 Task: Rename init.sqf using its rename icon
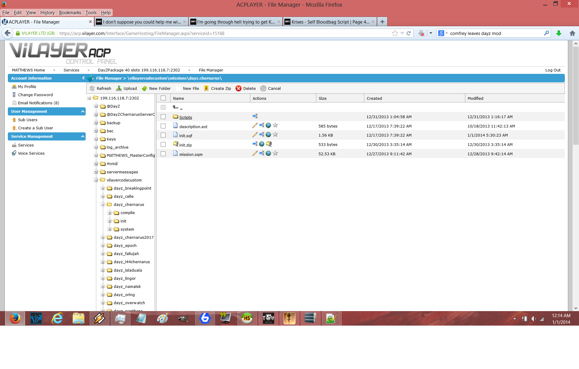[x=261, y=134]
